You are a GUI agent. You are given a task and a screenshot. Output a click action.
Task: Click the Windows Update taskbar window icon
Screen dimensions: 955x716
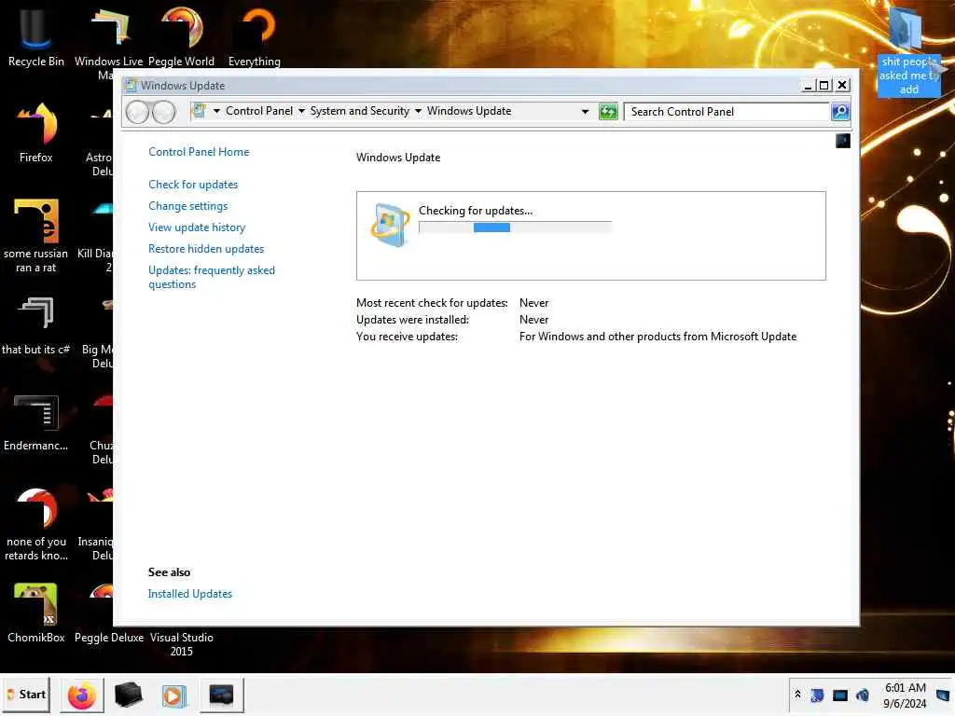(x=221, y=695)
